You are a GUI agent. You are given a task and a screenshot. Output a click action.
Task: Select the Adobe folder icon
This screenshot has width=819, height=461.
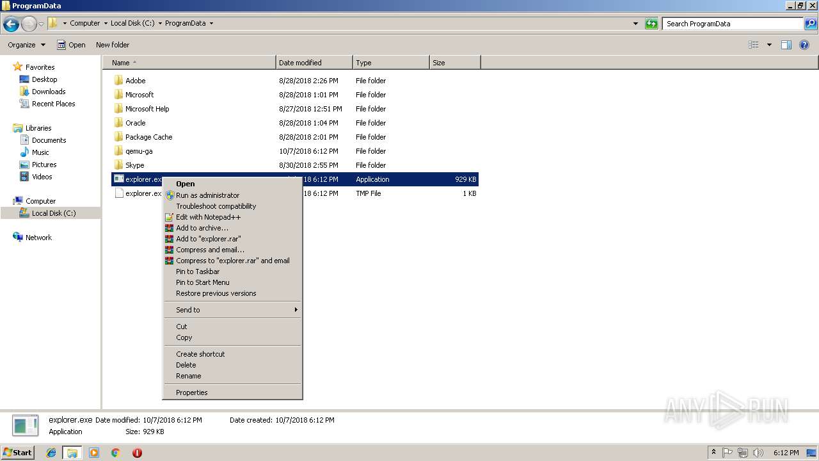click(118, 81)
